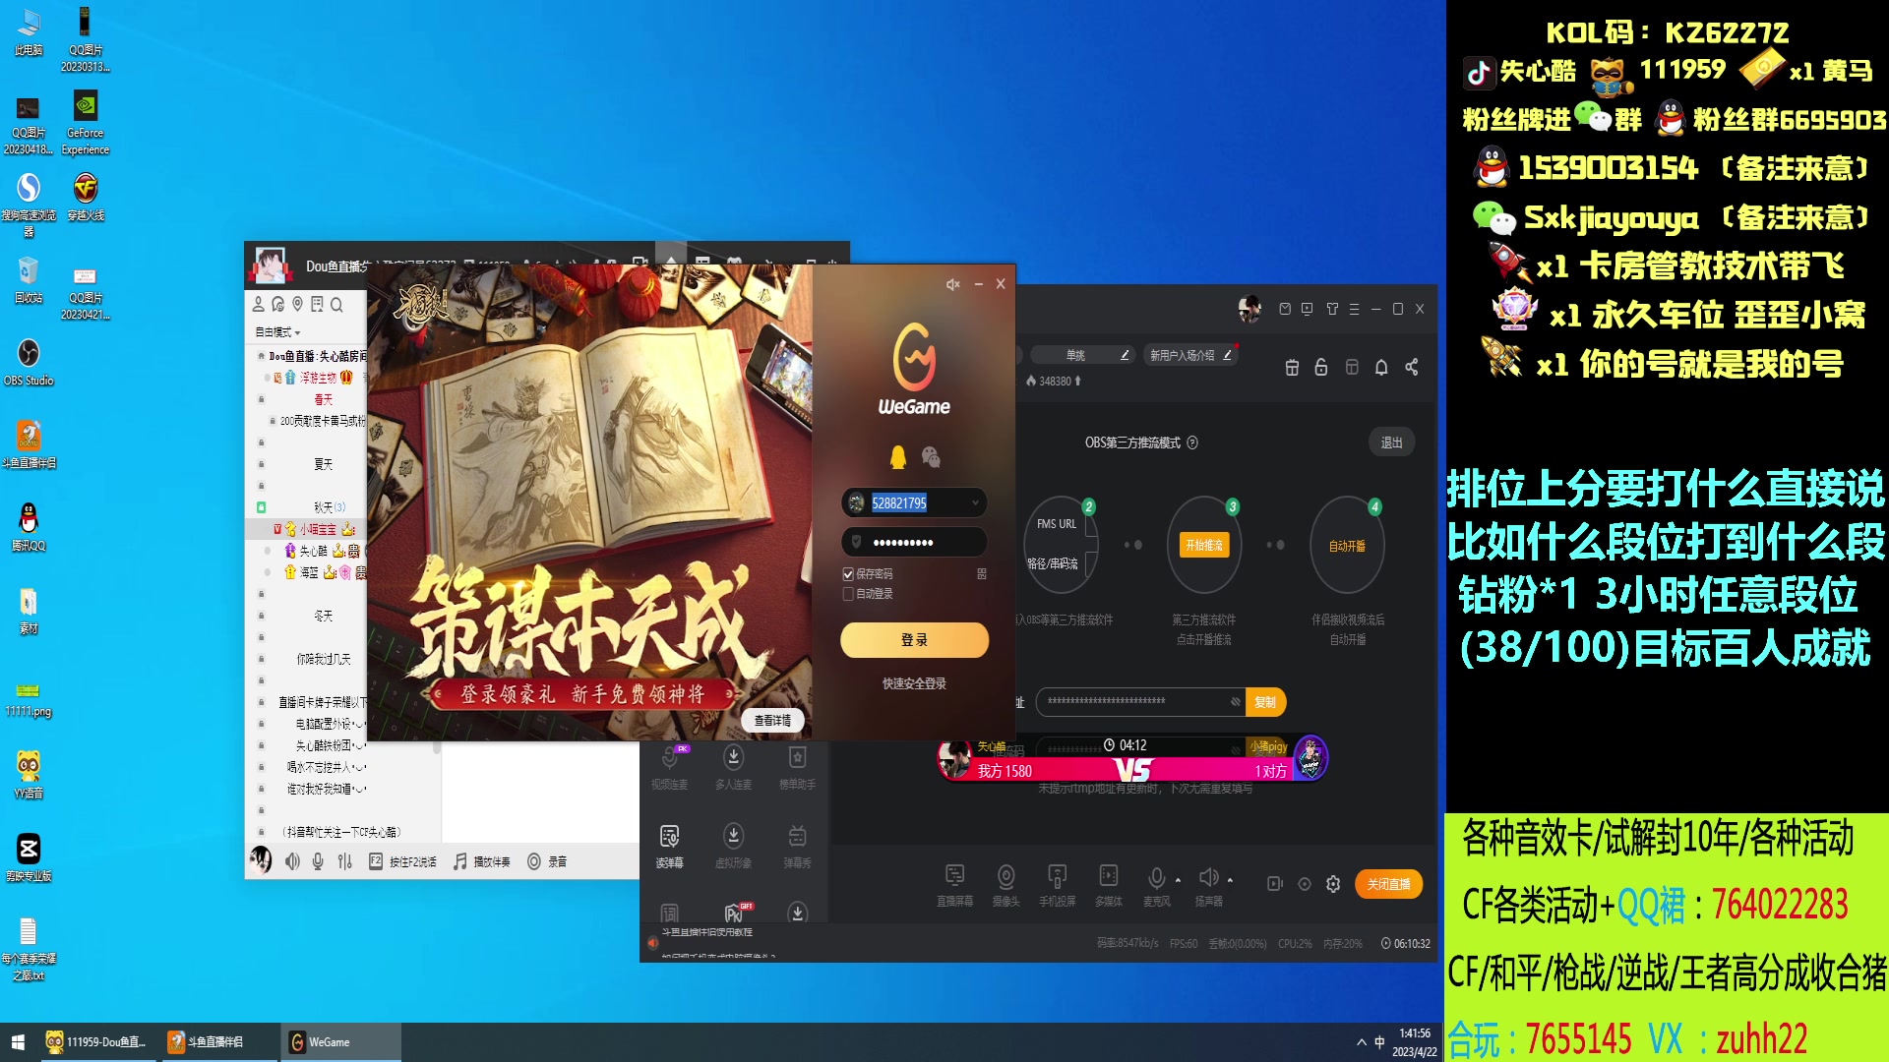
Task: Click 查看详情 on the game banner
Action: coord(772,721)
